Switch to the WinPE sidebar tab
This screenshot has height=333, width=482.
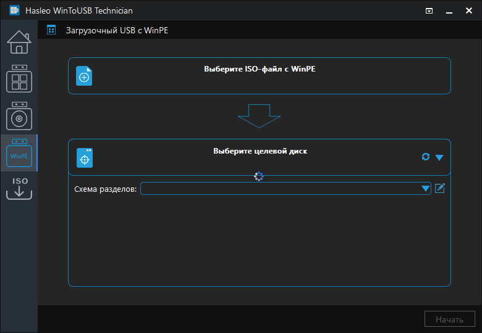(19, 154)
